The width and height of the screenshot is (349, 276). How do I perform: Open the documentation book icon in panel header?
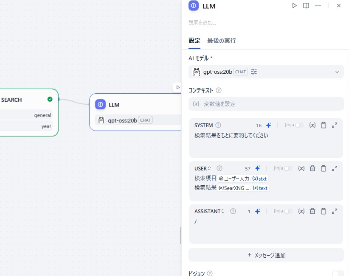coord(306,6)
